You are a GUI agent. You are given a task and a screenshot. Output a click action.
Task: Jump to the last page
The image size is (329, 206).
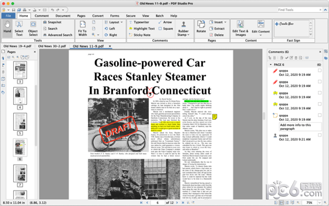tap(183, 203)
